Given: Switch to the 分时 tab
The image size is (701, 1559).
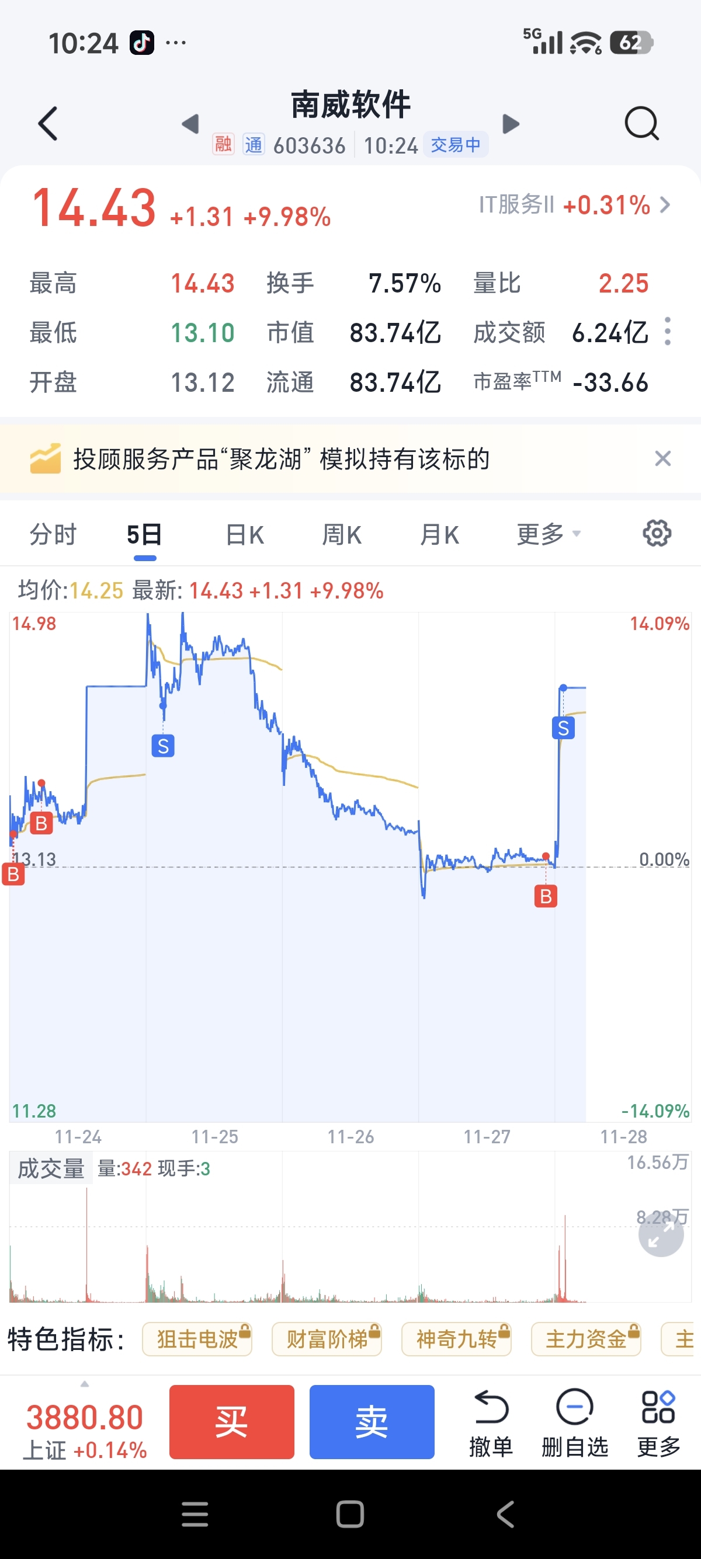Looking at the screenshot, I should click(x=53, y=534).
